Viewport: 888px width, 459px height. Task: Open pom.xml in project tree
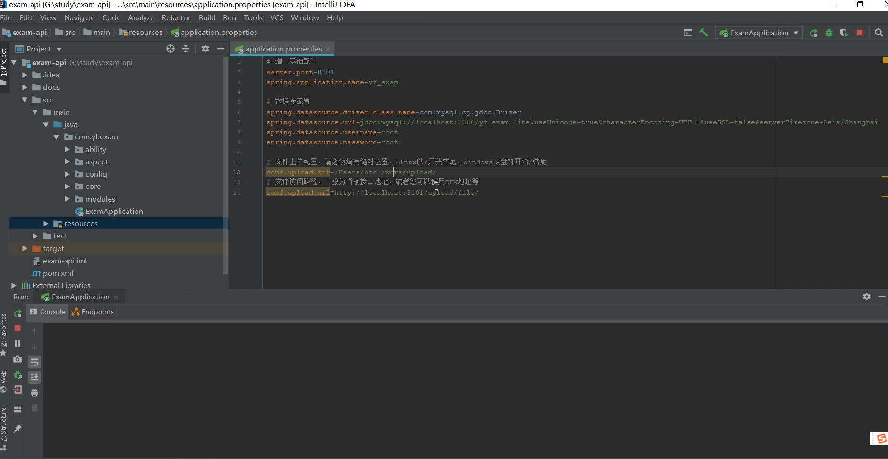point(58,273)
